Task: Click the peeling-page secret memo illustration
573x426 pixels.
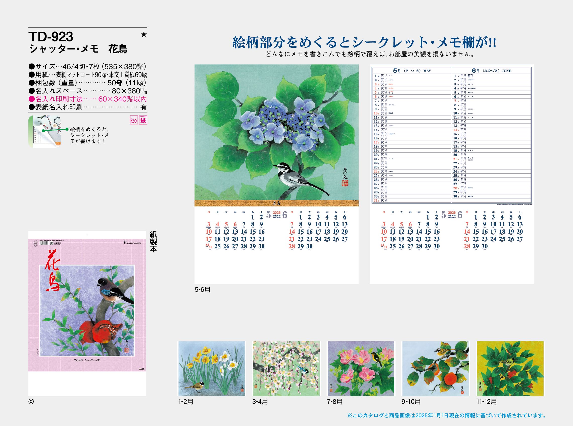Action: coord(44,132)
